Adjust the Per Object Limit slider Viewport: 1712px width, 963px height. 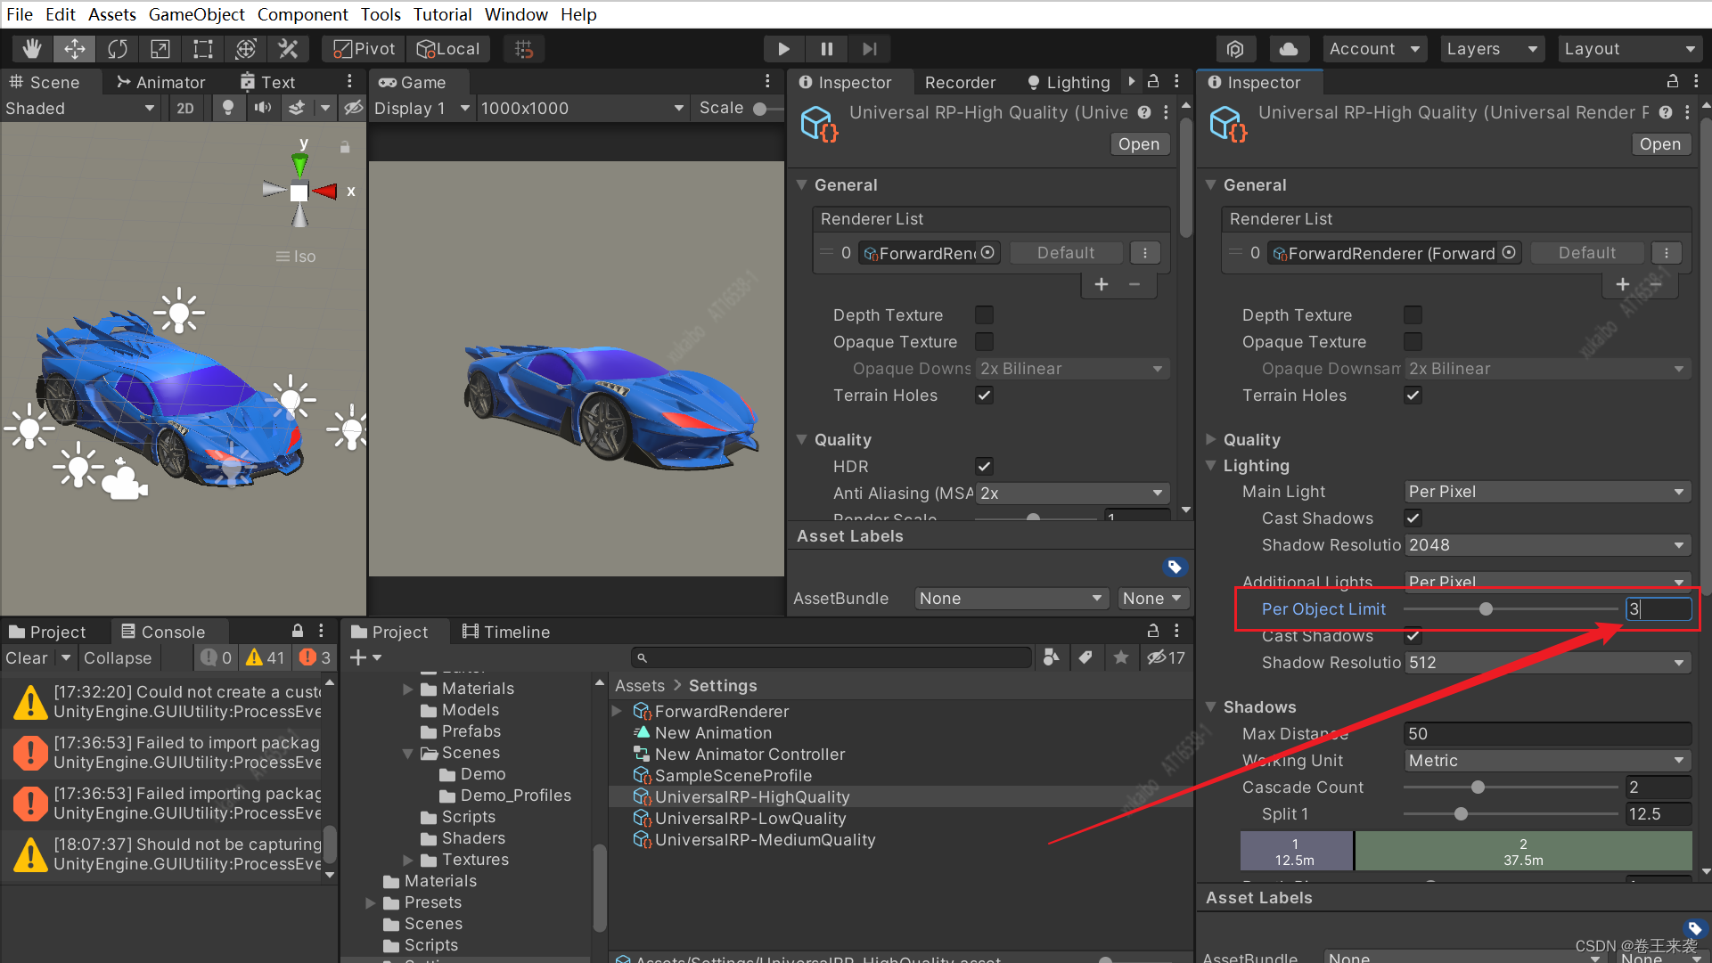1511,609
